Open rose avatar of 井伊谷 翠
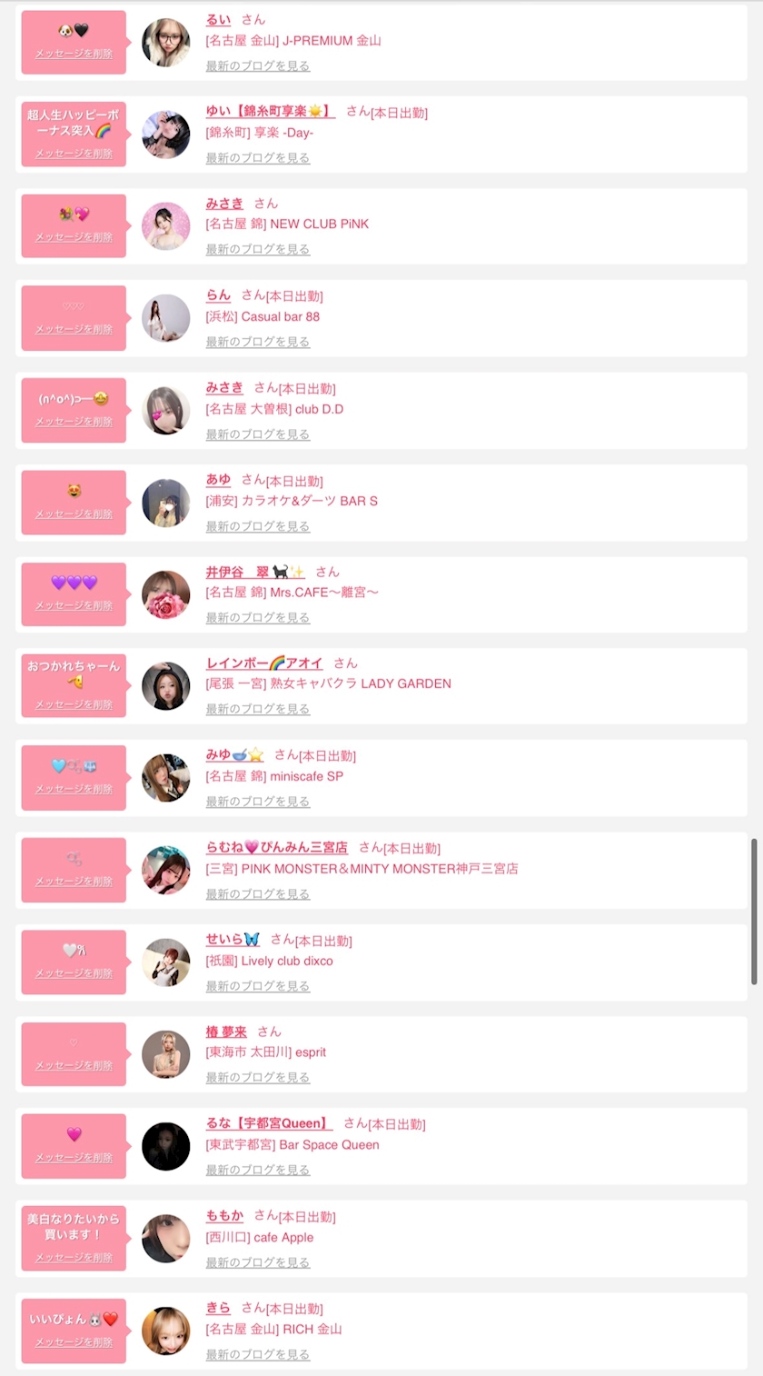This screenshot has height=1376, width=763. click(166, 594)
